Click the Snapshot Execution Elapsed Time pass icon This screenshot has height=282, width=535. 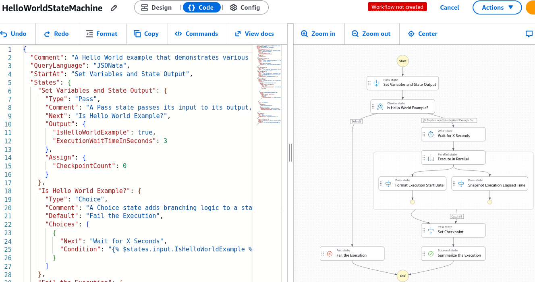(461, 183)
